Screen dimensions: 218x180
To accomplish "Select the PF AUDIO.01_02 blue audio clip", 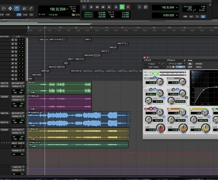I will 79,119.
